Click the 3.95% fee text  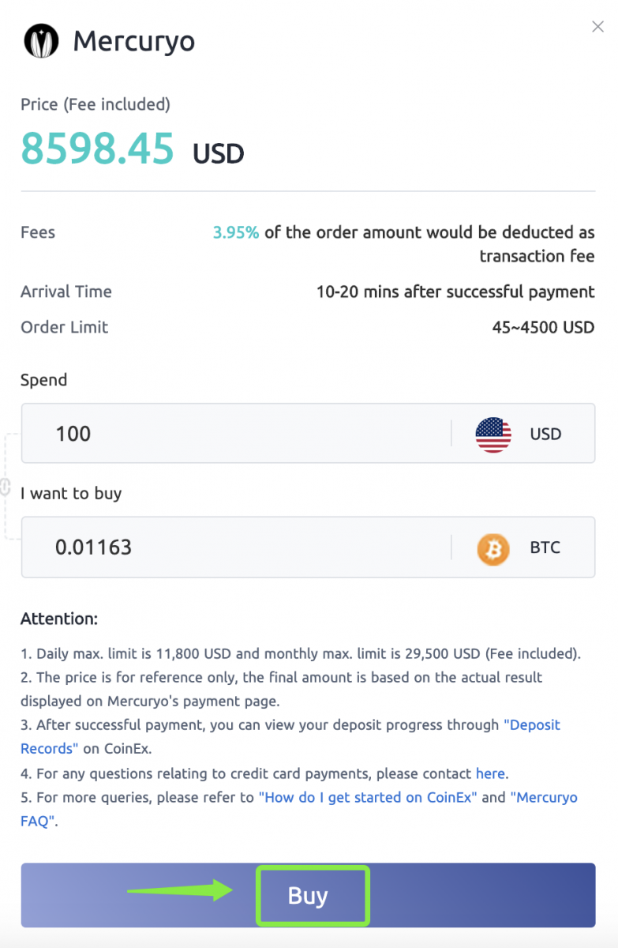coord(234,231)
